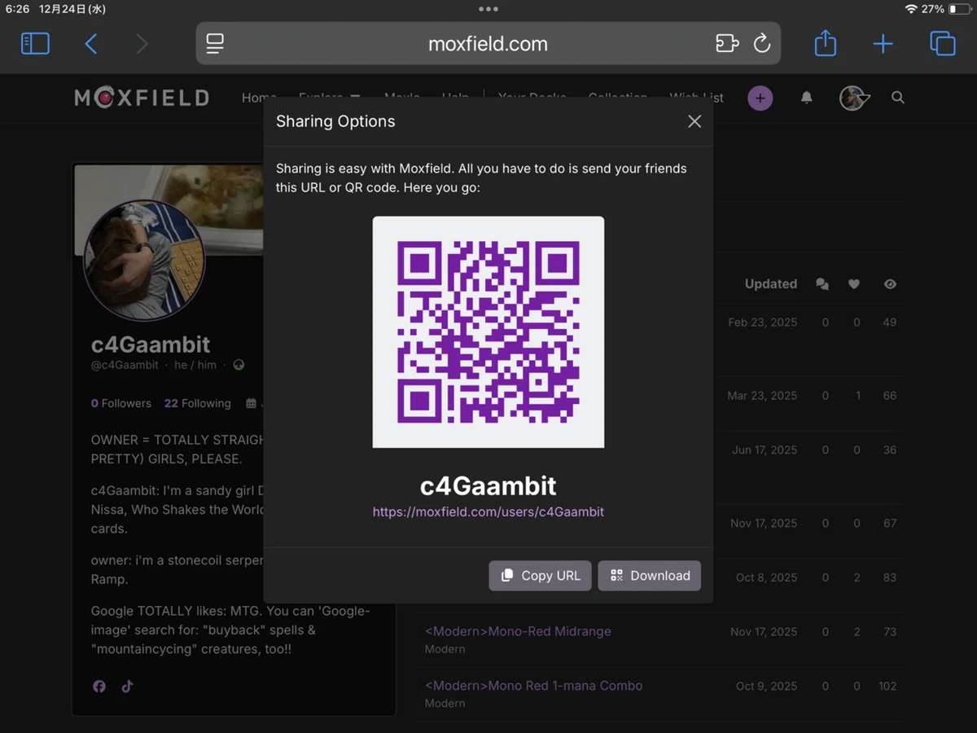Viewport: 977px width, 733px height.
Task: Open the Facebook profile icon
Action: point(99,687)
